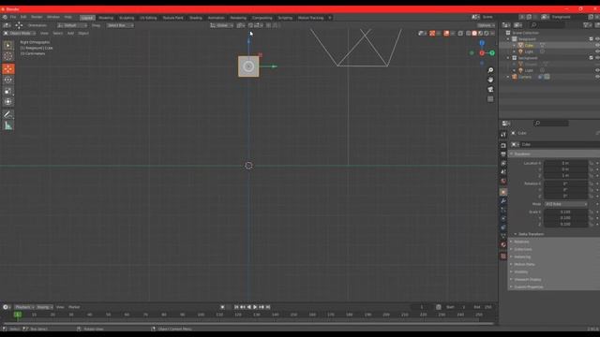Open the Texture properties tab
Image resolution: width=600 pixels, height=337 pixels.
[503, 256]
